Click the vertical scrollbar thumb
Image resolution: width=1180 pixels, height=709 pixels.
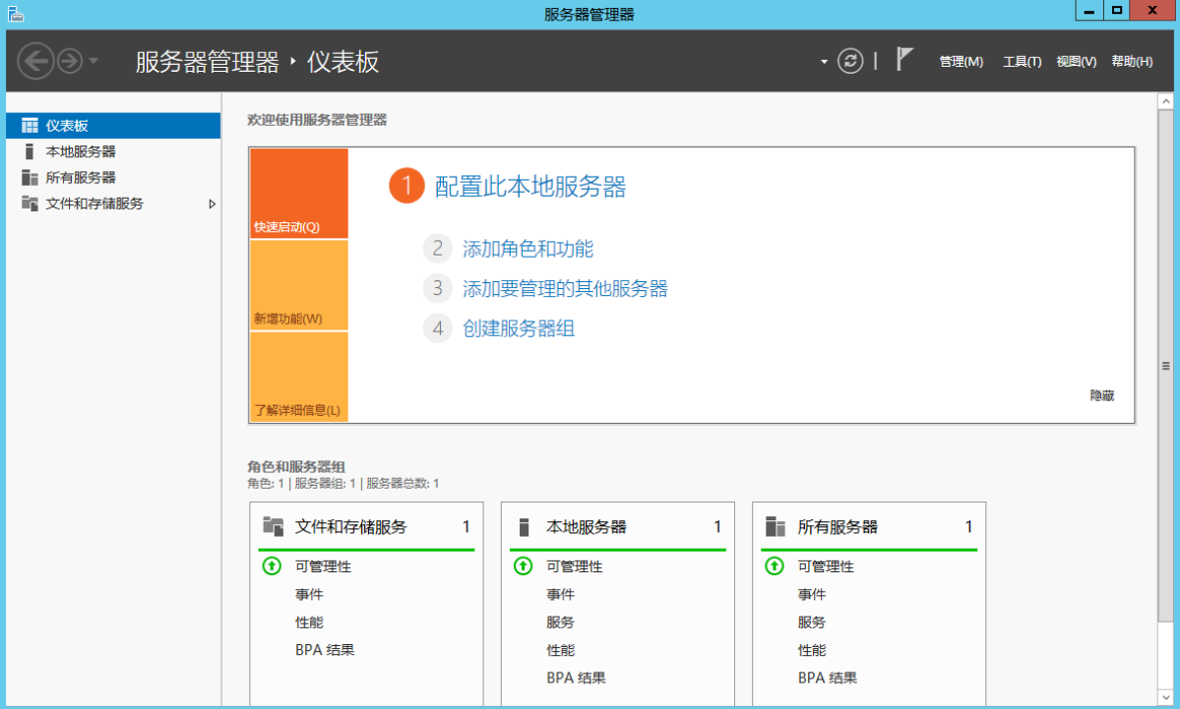click(x=1165, y=366)
